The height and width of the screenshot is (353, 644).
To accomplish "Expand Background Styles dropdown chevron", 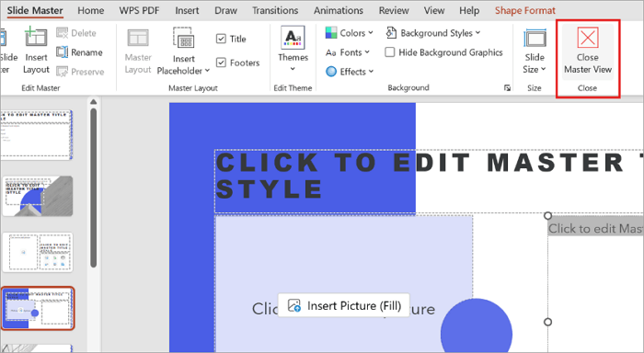I will click(x=477, y=32).
